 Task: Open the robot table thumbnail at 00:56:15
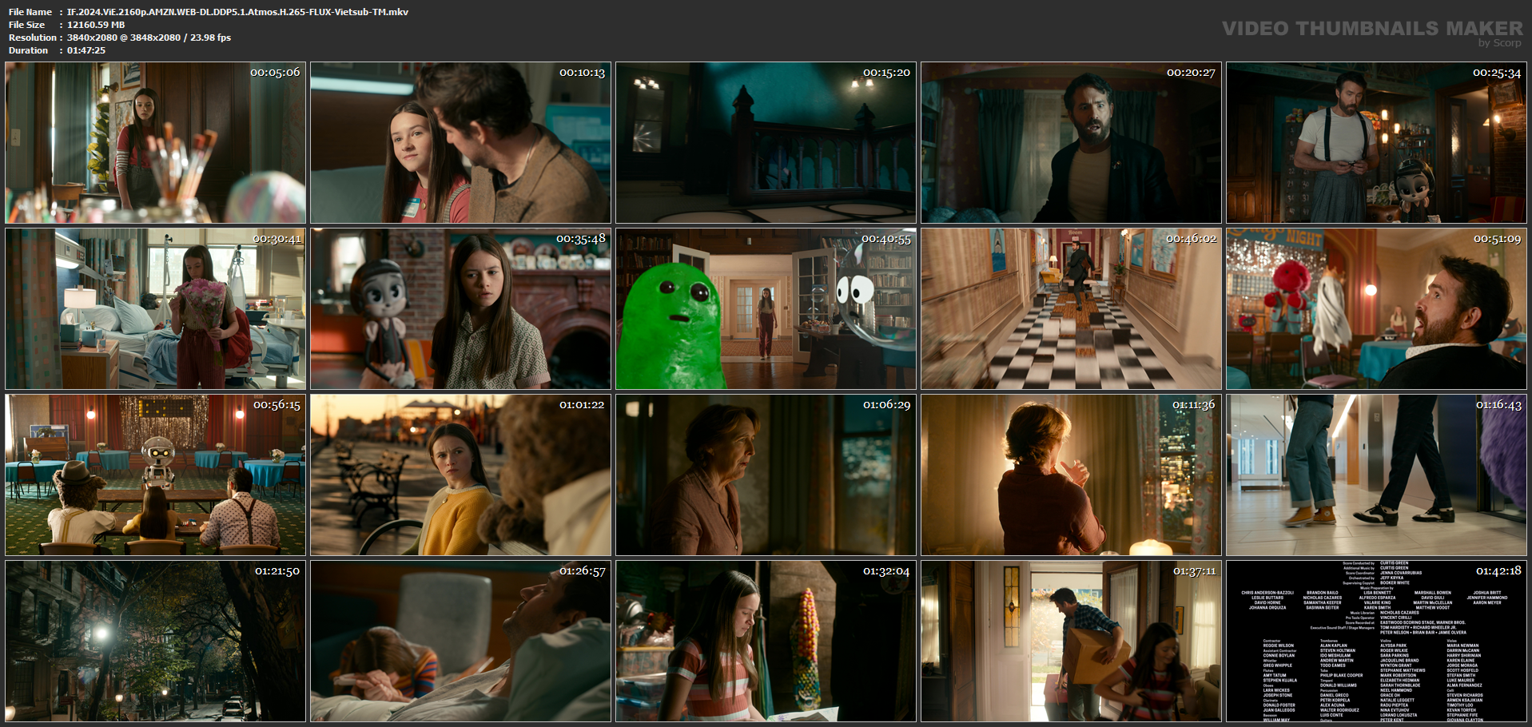click(156, 475)
